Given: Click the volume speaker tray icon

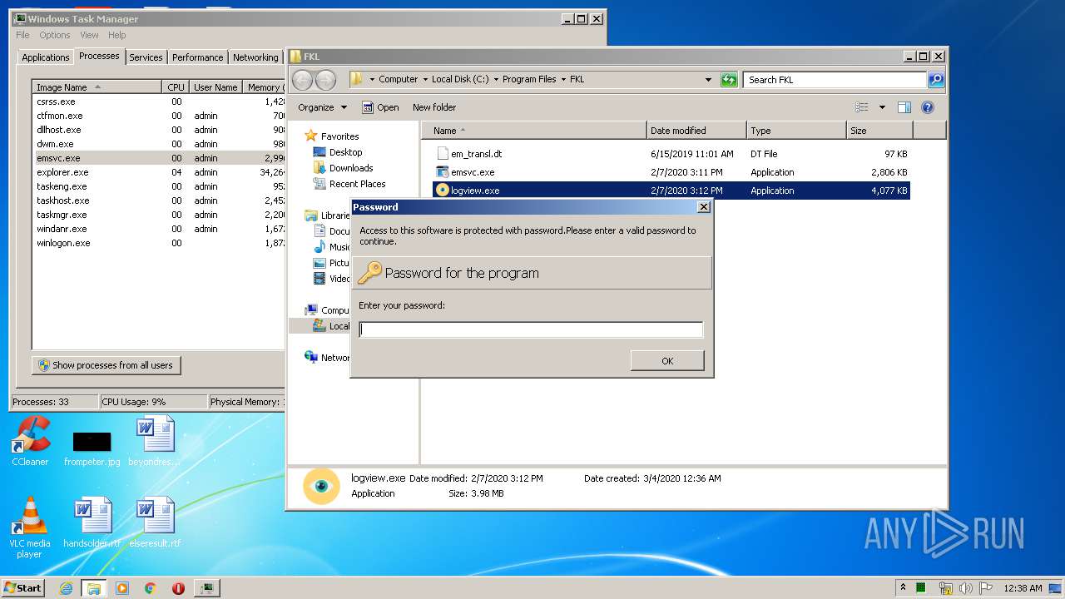Looking at the screenshot, I should [965, 588].
